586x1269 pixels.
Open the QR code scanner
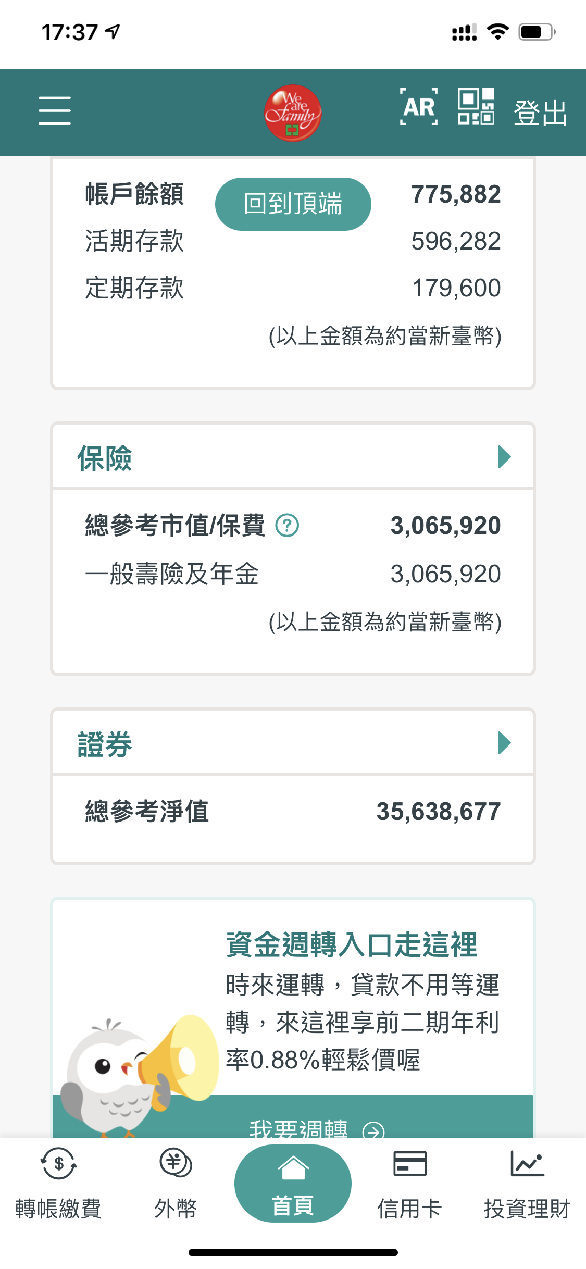click(476, 107)
